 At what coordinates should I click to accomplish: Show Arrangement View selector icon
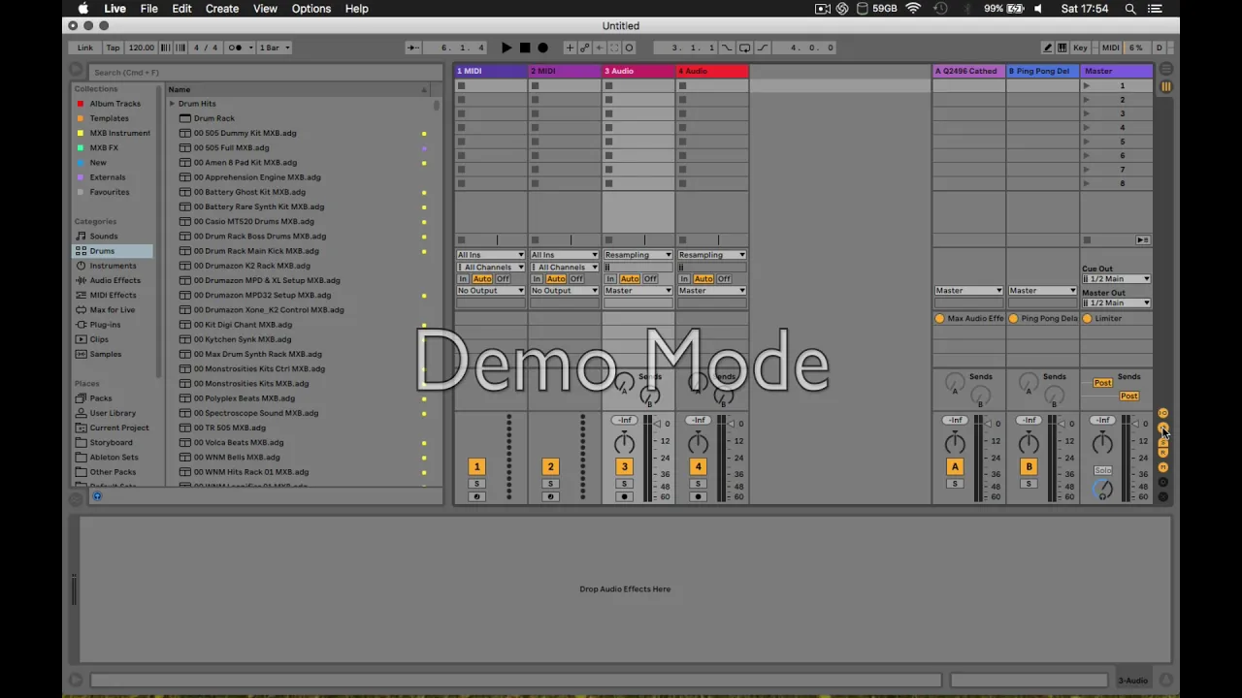1166,69
